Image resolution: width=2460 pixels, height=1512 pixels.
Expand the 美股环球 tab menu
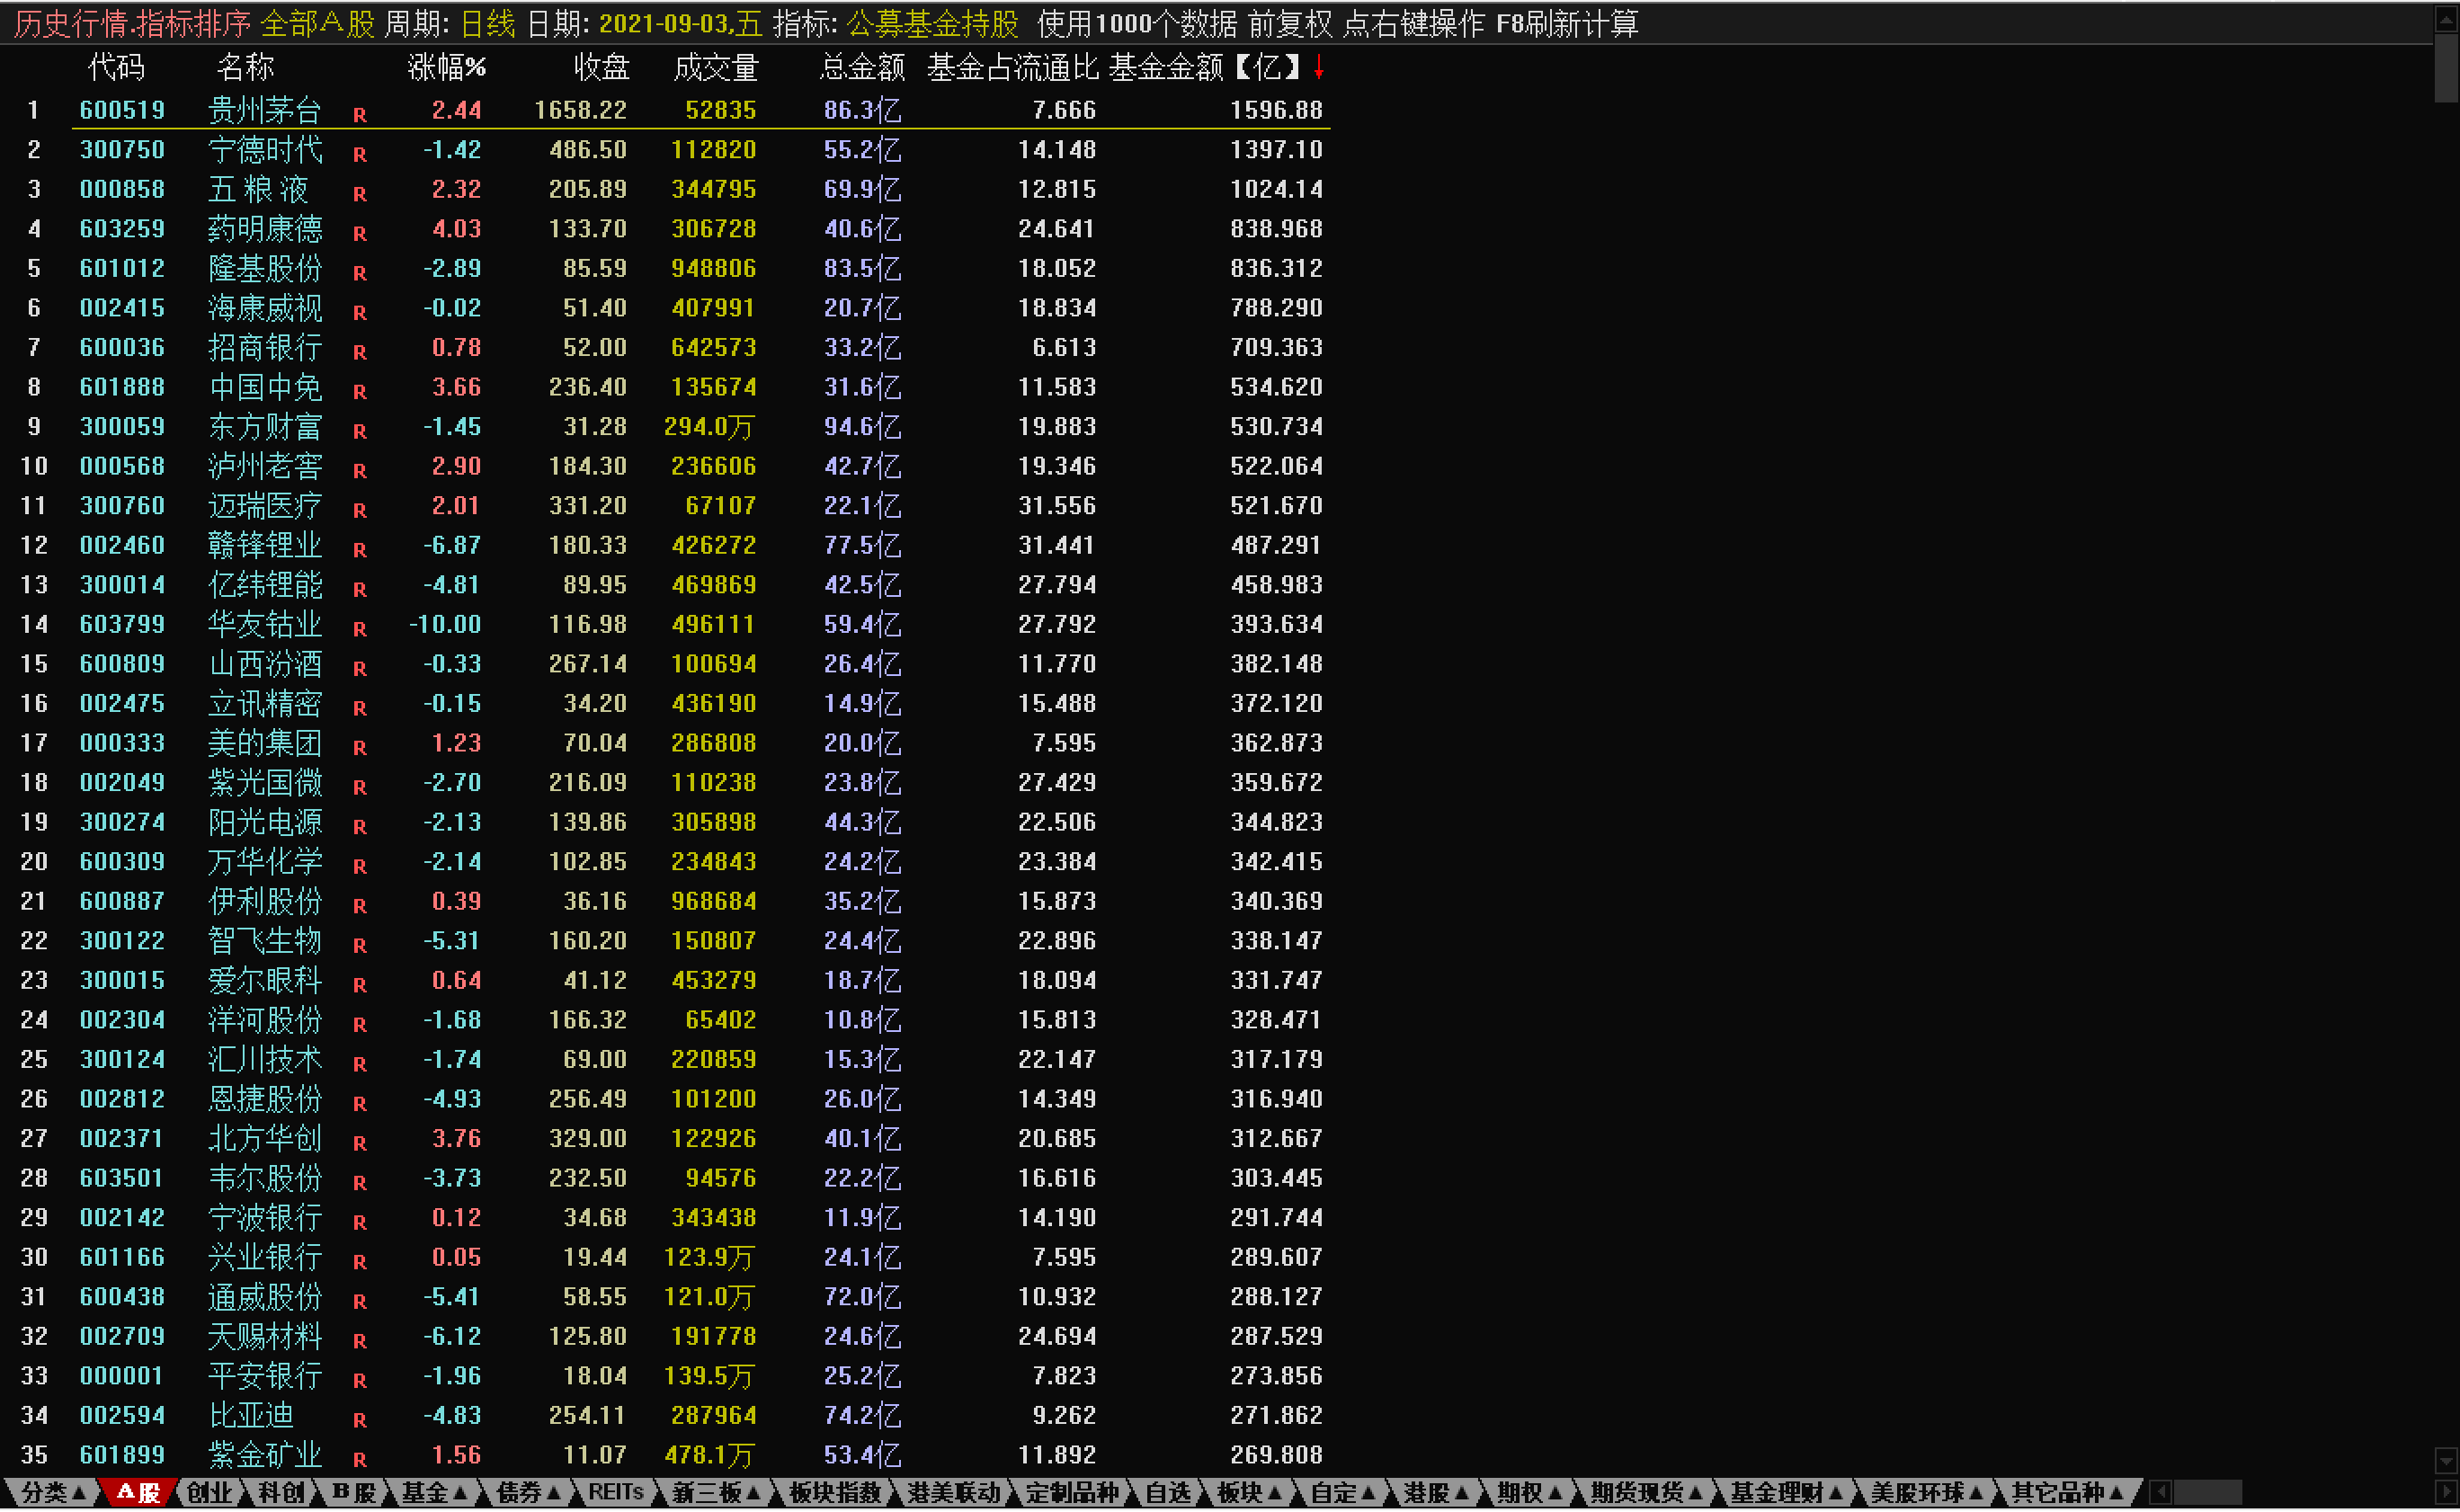pos(1926,1493)
